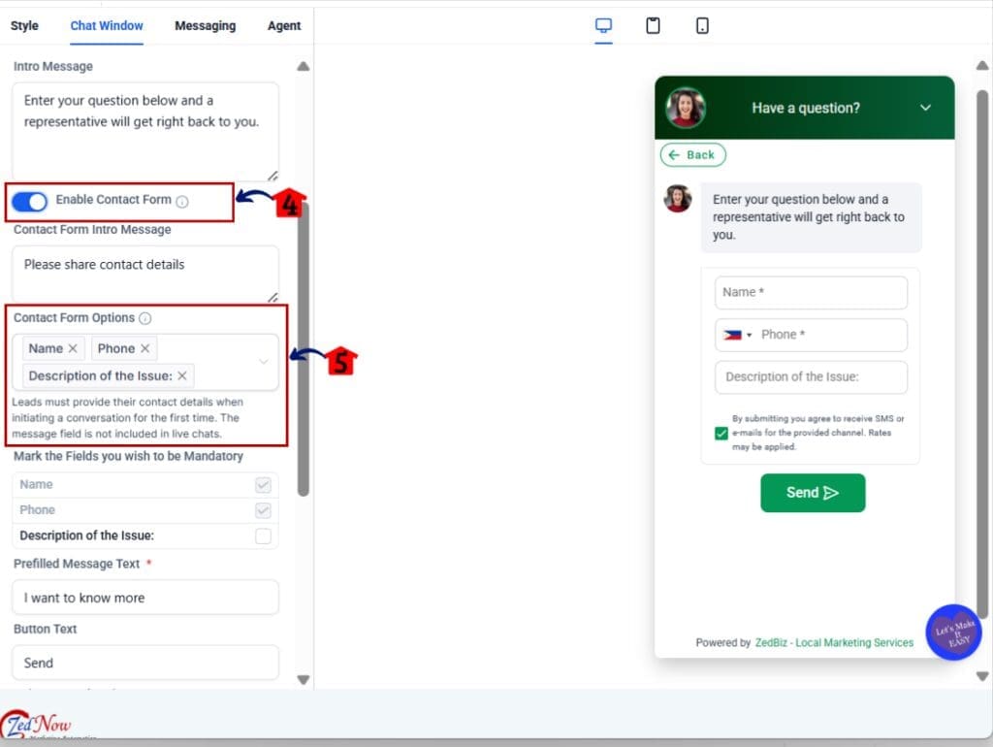993x747 pixels.
Task: Switch preview to mobile view
Action: click(701, 26)
